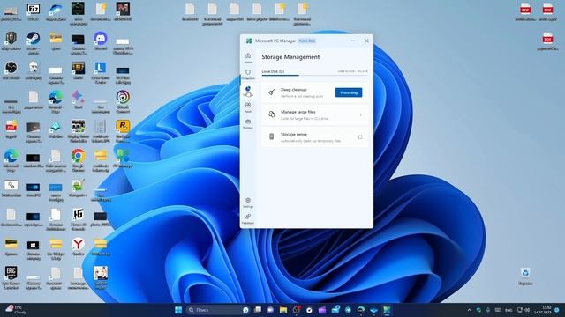
Task: Select the Recycle Bin desktop icon
Action: tap(525, 276)
